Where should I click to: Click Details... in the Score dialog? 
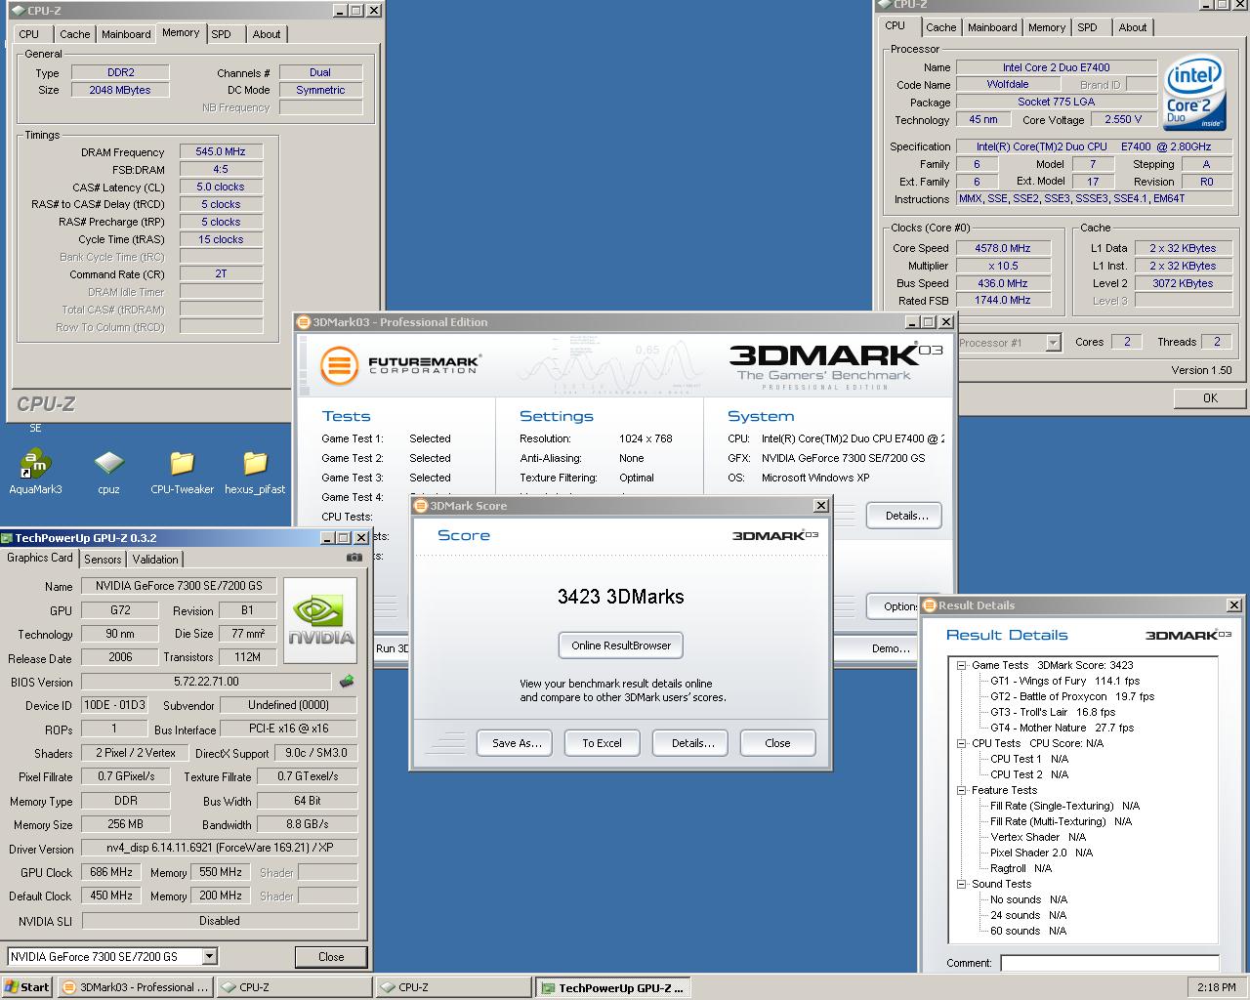click(692, 743)
